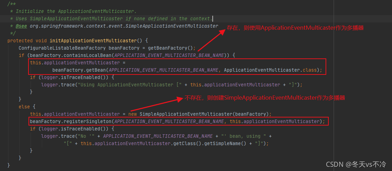The height and width of the screenshot is (171, 392).
Task: Click the getClass() call
Action: [188, 144]
